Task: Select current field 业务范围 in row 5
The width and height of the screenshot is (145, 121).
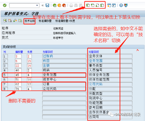Action: coord(64,75)
